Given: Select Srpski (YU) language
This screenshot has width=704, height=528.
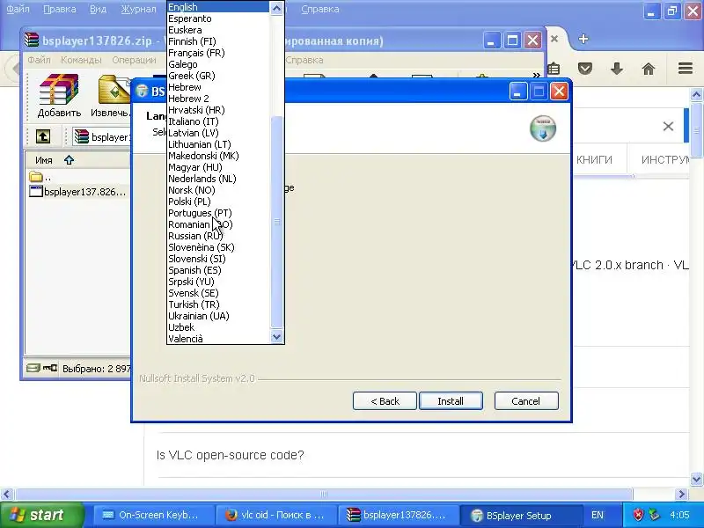Looking at the screenshot, I should click(218, 282).
